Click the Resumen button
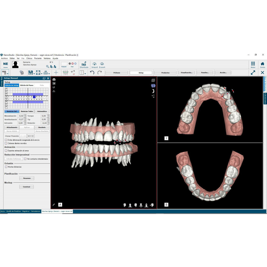 [27, 178]
